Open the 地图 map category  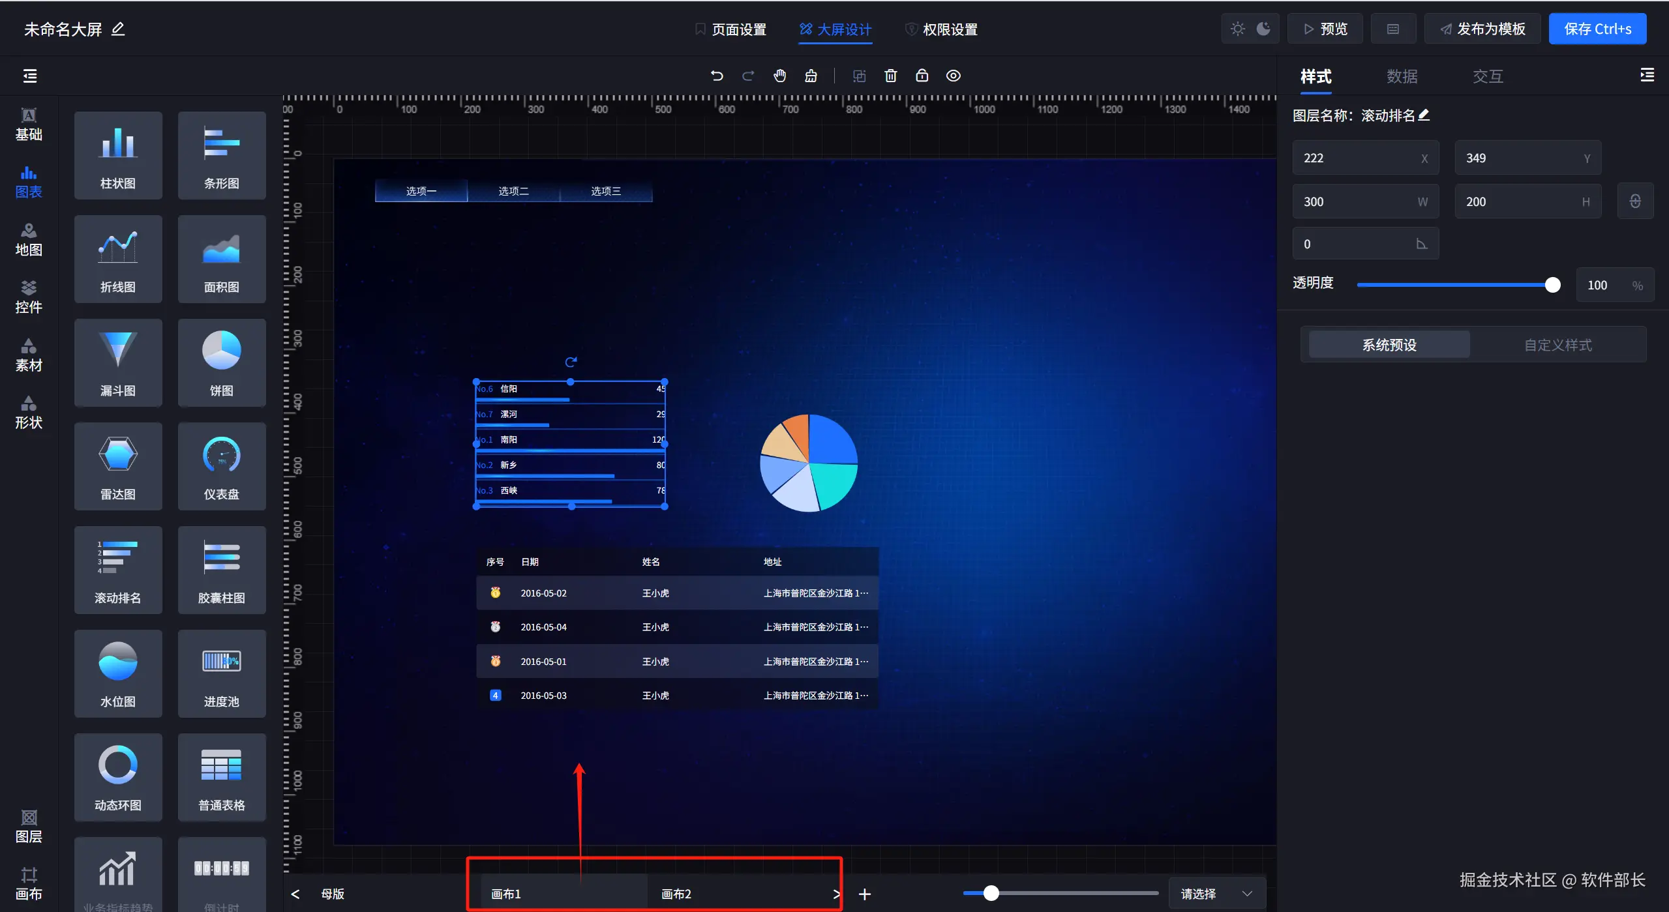(29, 239)
